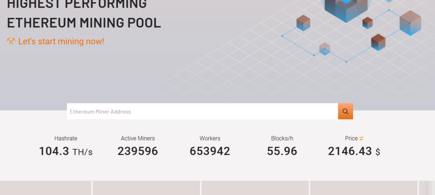Screen dimensions: 435x195
Task: Click the Workers label
Action: click(210, 138)
